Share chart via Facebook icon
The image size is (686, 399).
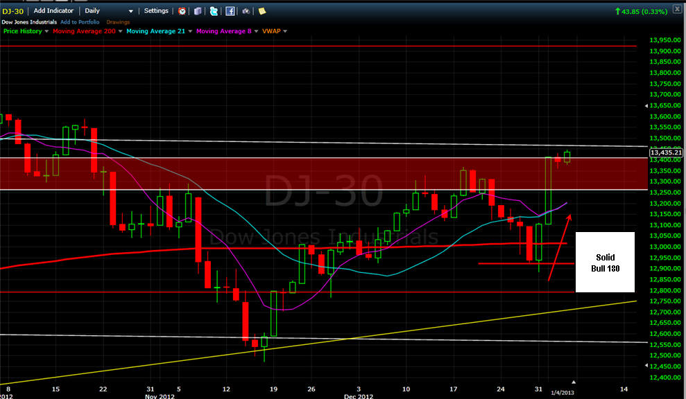230,11
